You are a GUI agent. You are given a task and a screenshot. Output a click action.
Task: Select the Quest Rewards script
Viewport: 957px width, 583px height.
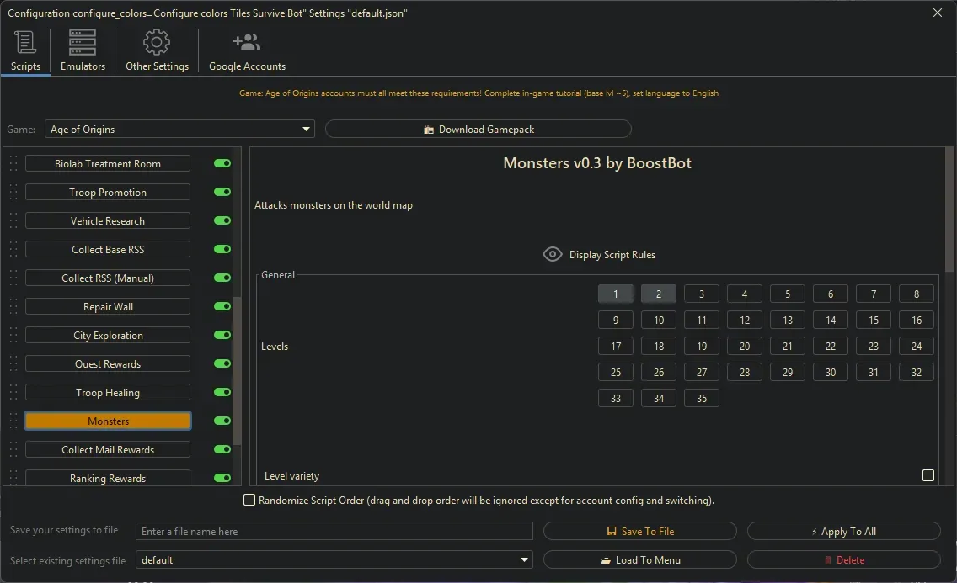click(108, 364)
